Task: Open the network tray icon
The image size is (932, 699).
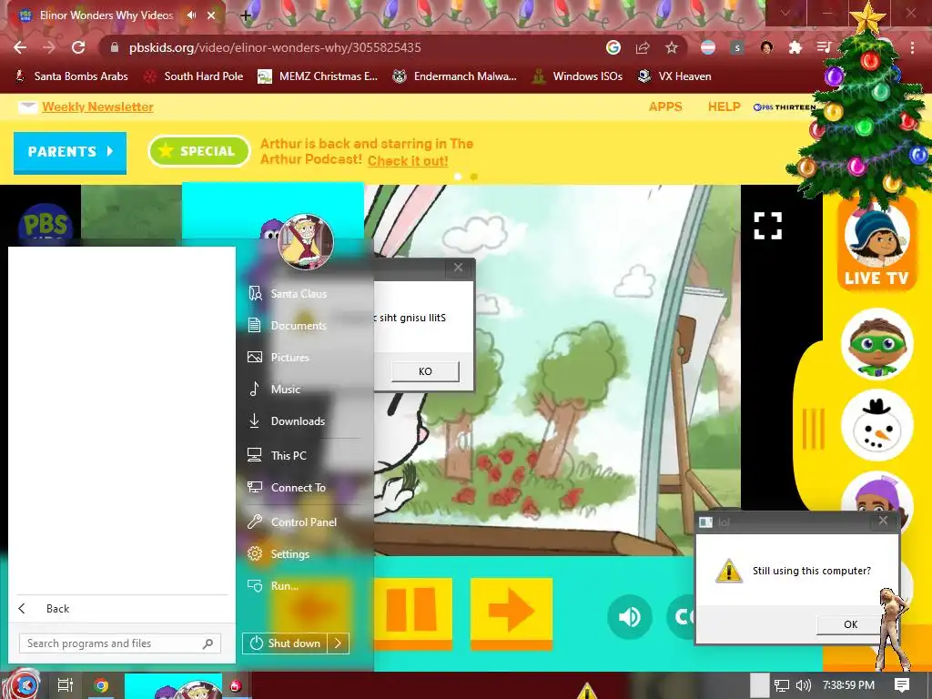Action: pyautogui.click(x=782, y=685)
